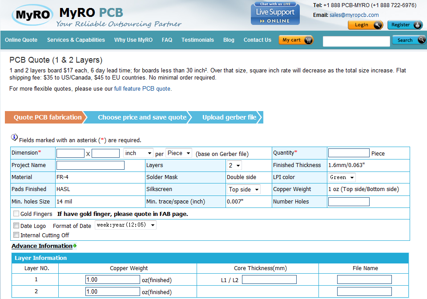Screen dimensions: 427x299
Task: Click the Layer Information header bar
Action: pyautogui.click(x=210, y=258)
